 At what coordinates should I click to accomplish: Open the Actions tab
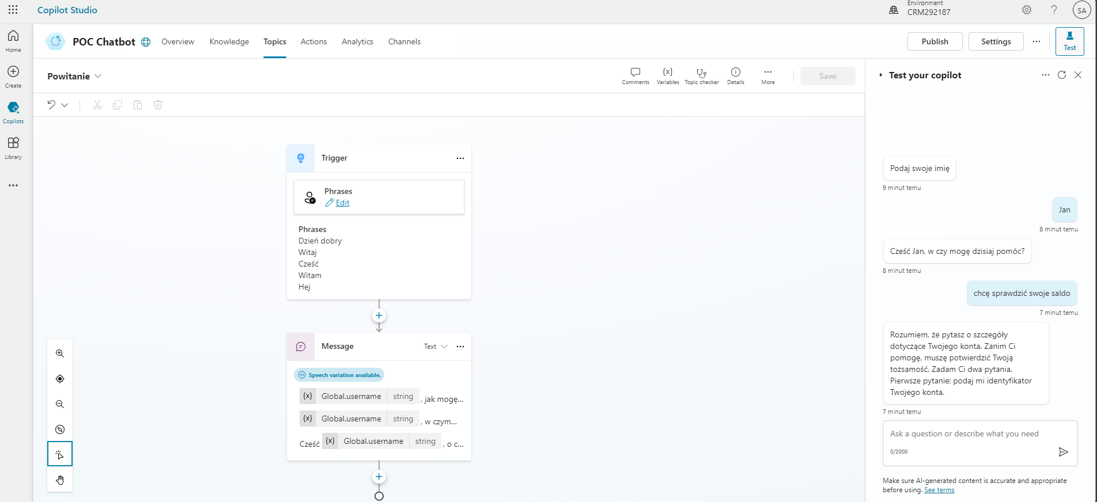313,41
